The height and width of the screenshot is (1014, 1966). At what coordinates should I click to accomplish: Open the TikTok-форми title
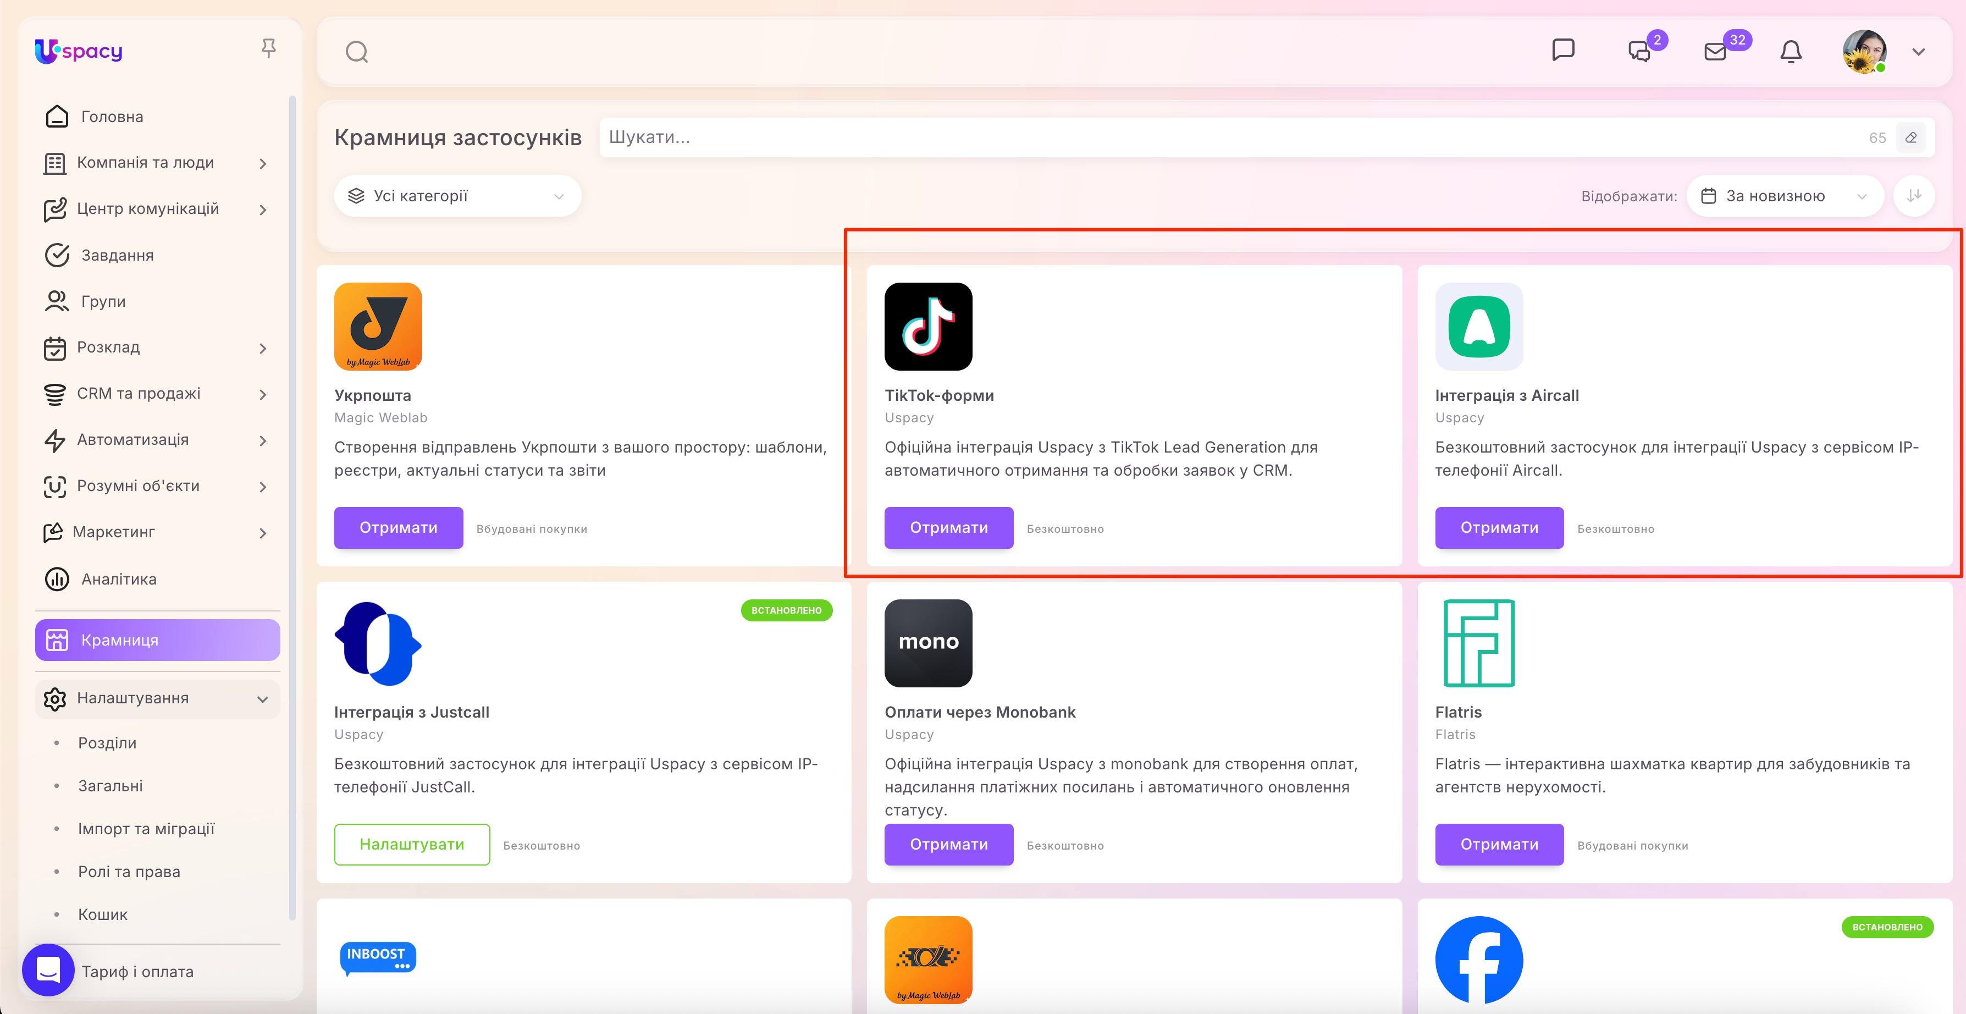938,395
